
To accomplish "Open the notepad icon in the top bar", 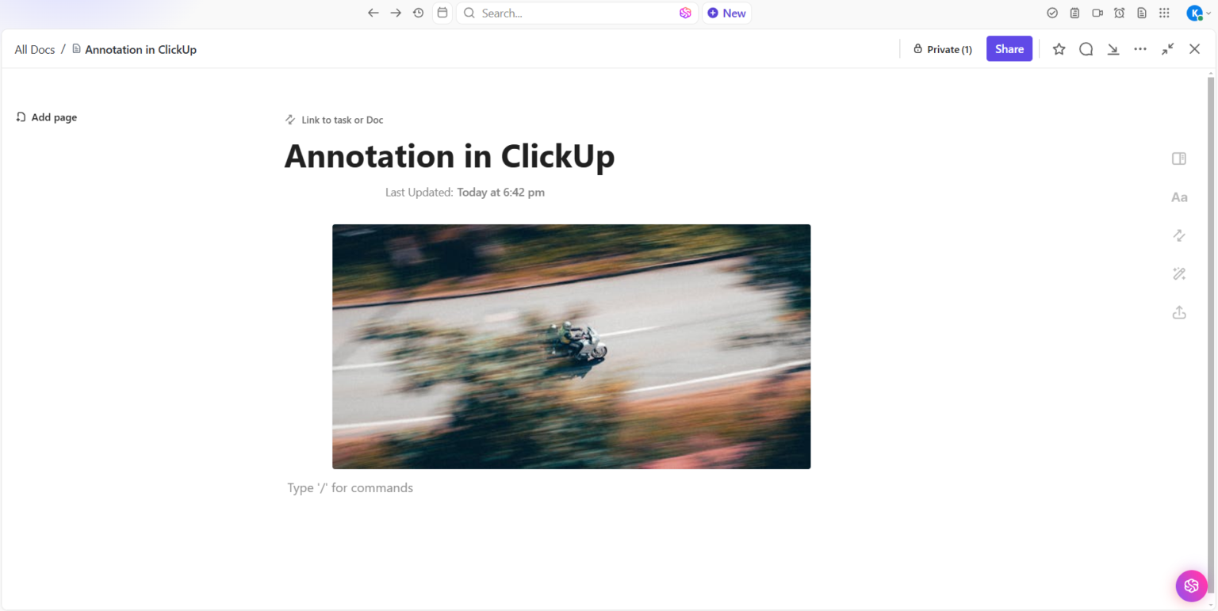I will 1074,13.
